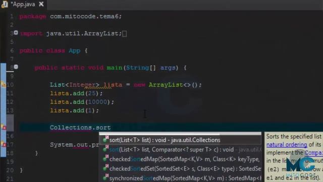
Task: Click method icon of sort(List<T> list) suggestion
Action: [105, 140]
